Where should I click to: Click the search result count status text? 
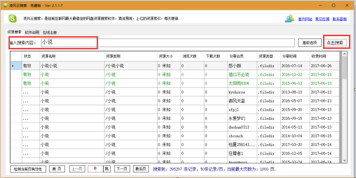click(215, 169)
